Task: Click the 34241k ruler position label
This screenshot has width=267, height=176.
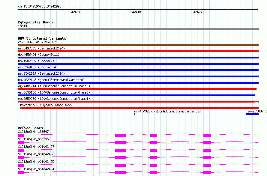Action: pyautogui.click(x=136, y=12)
